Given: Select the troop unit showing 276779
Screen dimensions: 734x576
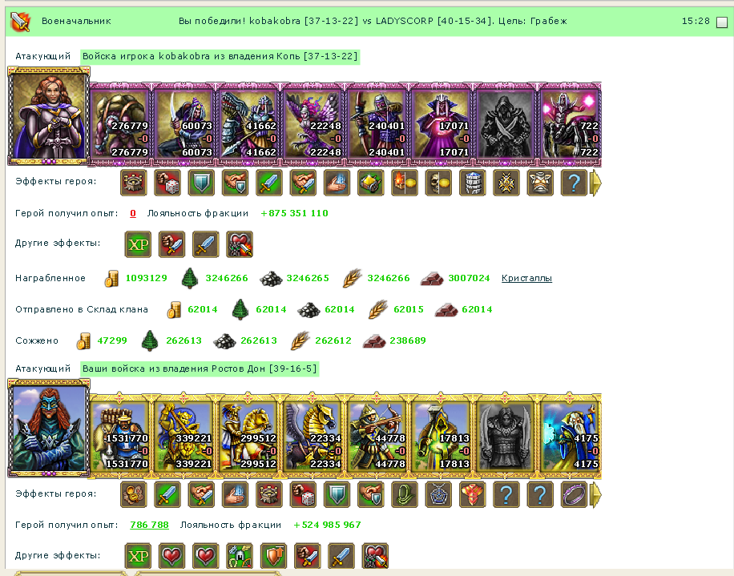Looking at the screenshot, I should tap(121, 124).
